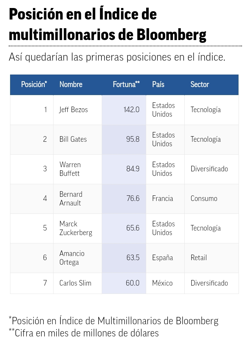Click the Consumo sector cell
Image resolution: width=250 pixels, height=342 pixels.
pyautogui.click(x=204, y=199)
